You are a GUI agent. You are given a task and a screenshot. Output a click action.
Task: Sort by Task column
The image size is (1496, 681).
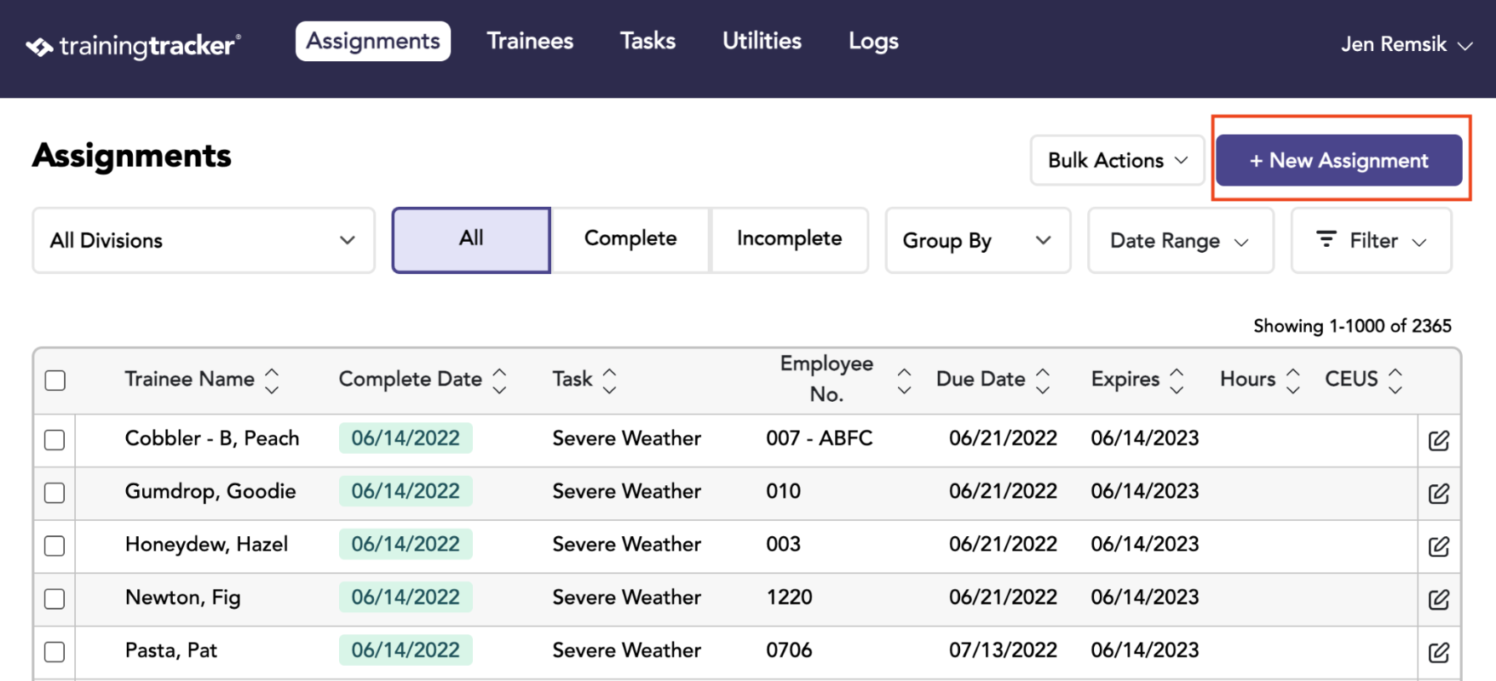coord(609,380)
